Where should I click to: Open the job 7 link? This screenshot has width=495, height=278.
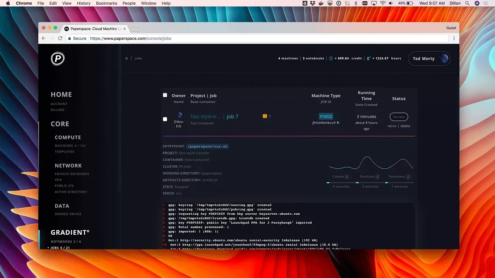[232, 116]
